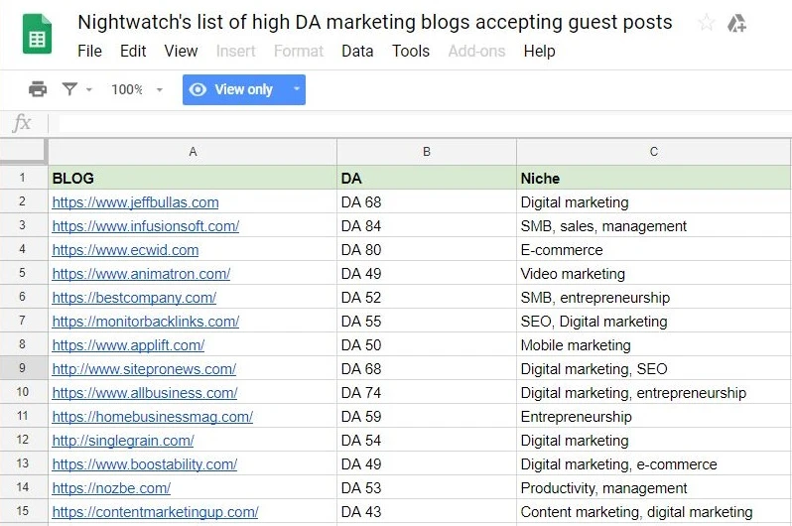Click the add to Drive icon
The height and width of the screenshot is (526, 792).
[x=736, y=23]
